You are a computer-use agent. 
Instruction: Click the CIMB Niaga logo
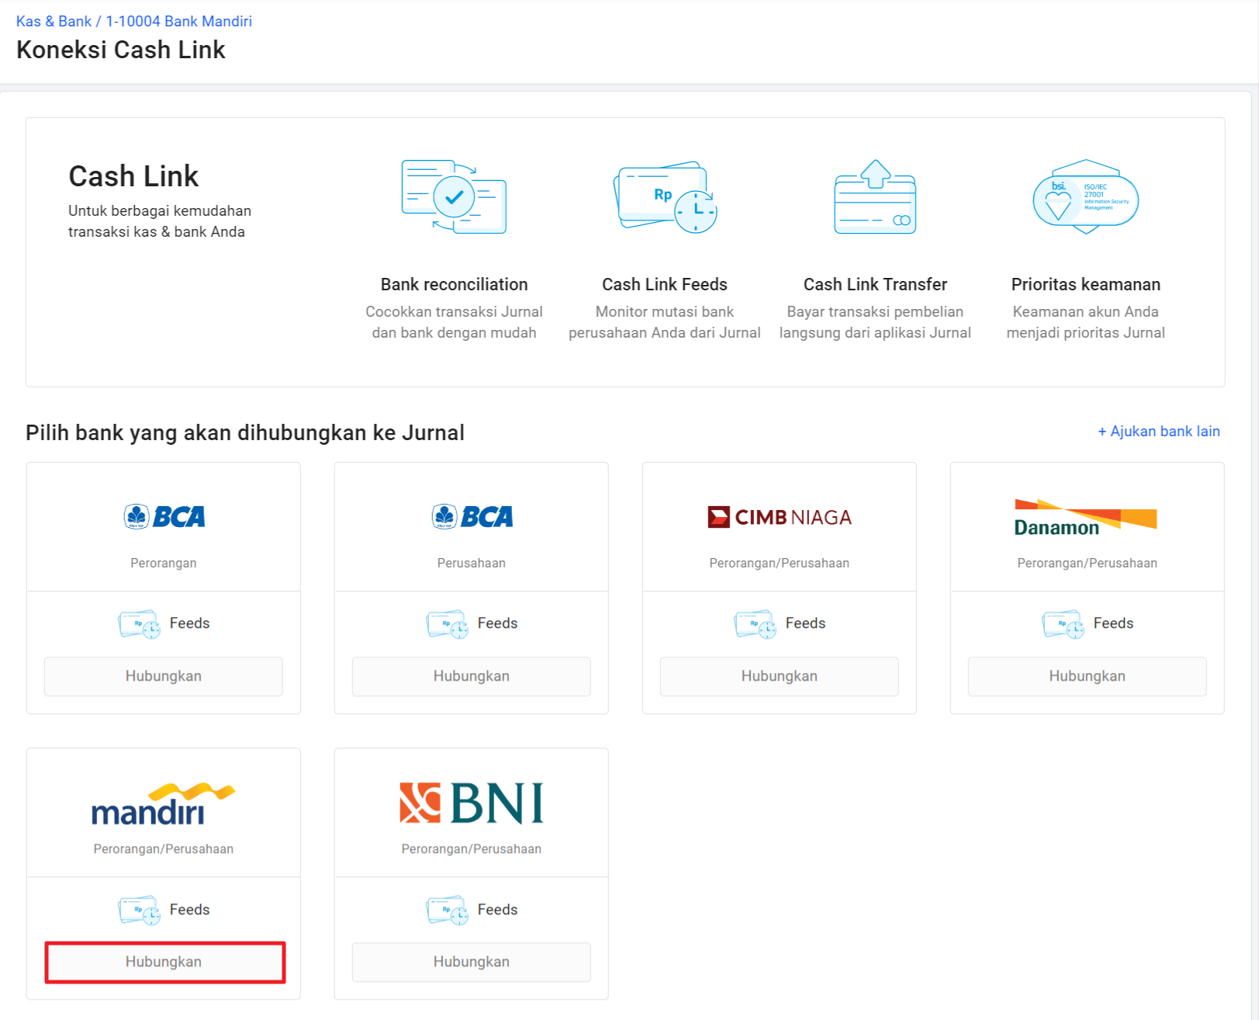pos(780,517)
